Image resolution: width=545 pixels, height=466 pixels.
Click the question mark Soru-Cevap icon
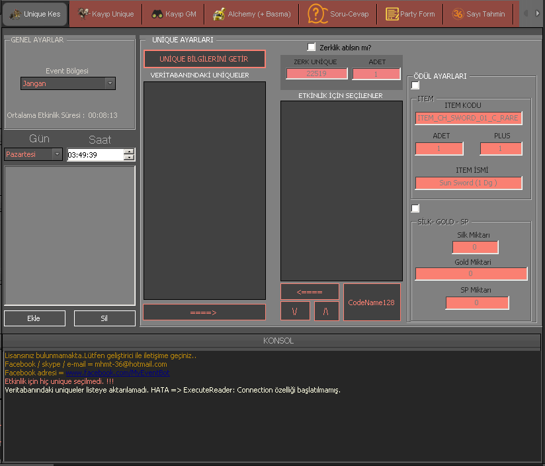pos(317,13)
